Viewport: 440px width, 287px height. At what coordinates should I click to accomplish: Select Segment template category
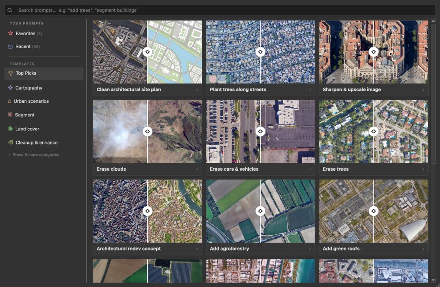[44, 115]
